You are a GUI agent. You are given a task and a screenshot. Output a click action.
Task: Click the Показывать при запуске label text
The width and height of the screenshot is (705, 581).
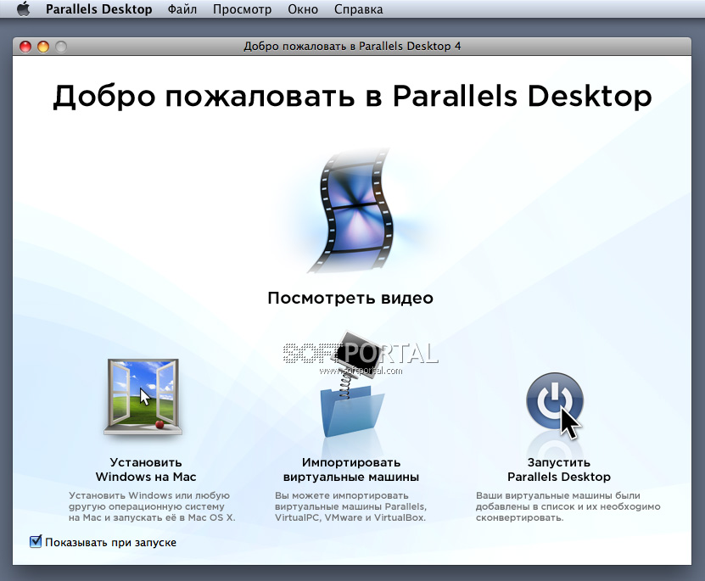110,542
